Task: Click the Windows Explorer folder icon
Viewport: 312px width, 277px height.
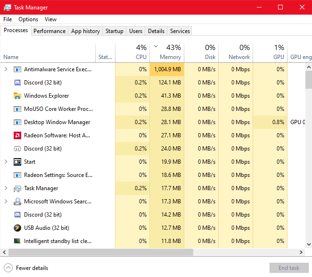Action: pyautogui.click(x=17, y=96)
